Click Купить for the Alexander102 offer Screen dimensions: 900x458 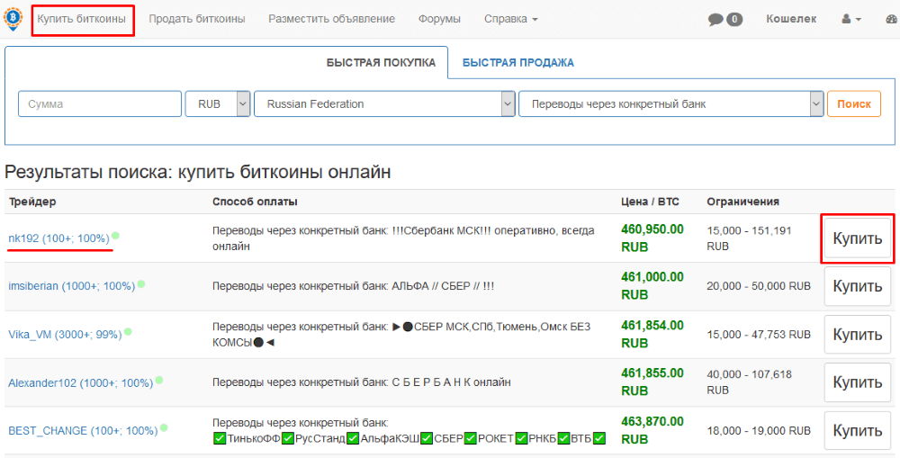858,382
